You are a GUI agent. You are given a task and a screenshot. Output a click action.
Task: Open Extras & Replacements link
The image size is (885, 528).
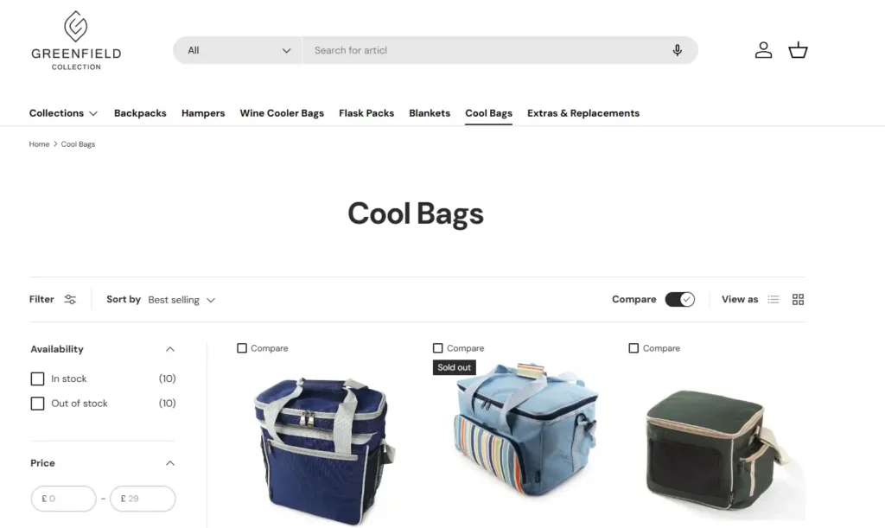[x=583, y=113]
